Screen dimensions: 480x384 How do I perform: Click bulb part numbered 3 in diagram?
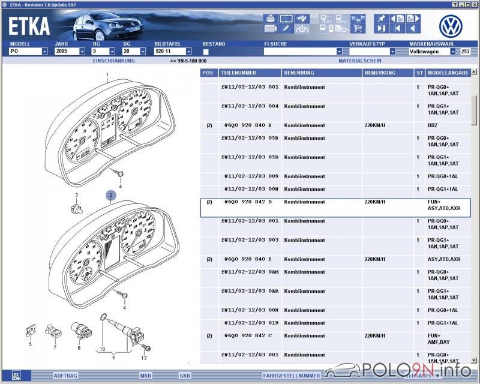(x=77, y=209)
